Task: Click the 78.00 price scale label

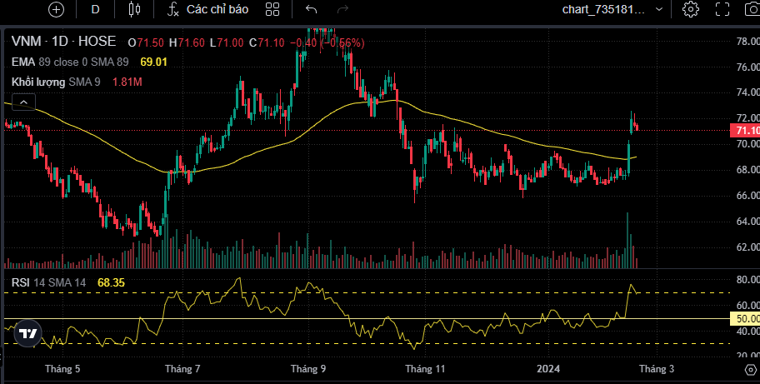Action: [x=747, y=42]
